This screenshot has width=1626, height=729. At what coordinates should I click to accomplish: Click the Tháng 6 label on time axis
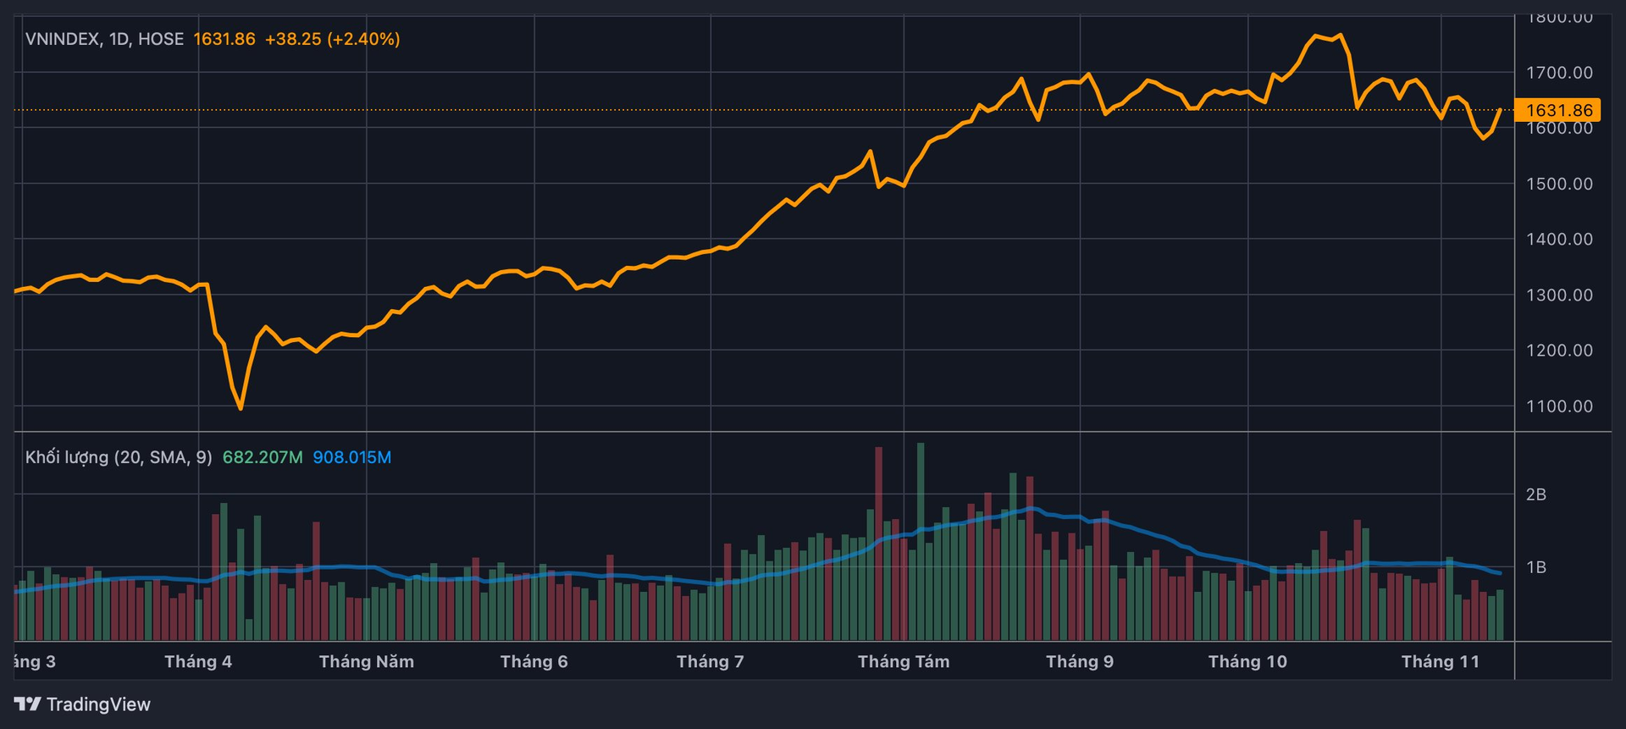[x=534, y=661]
